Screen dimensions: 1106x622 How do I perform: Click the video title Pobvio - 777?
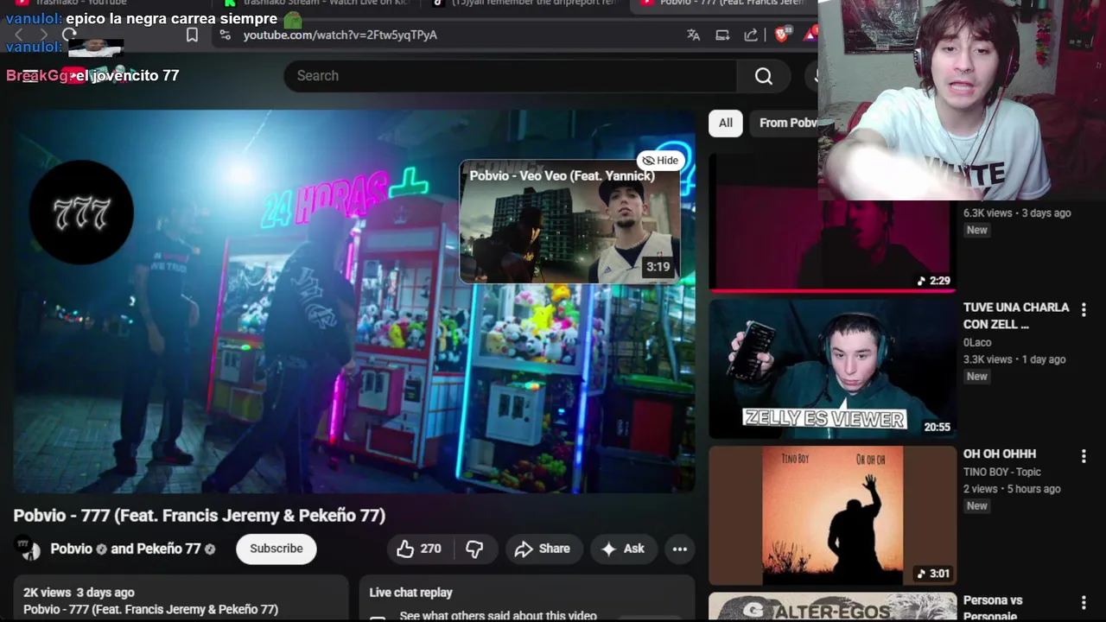[200, 516]
